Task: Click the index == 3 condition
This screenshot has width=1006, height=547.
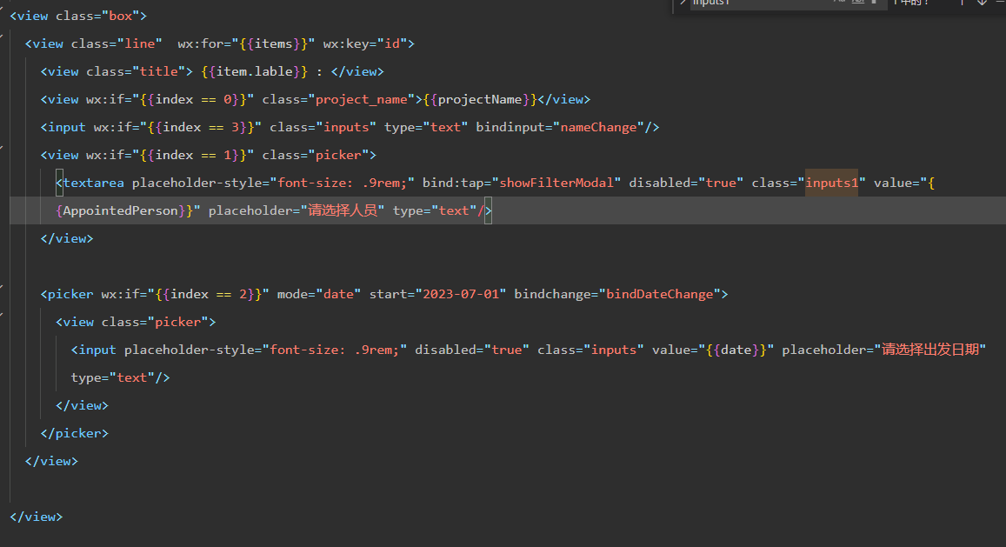Action: tap(201, 127)
